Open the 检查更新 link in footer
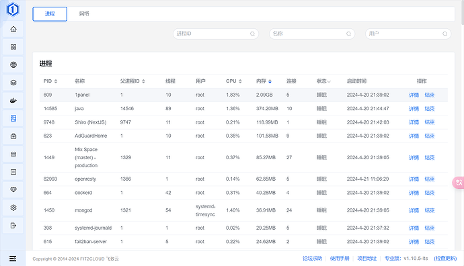 click(x=445, y=259)
